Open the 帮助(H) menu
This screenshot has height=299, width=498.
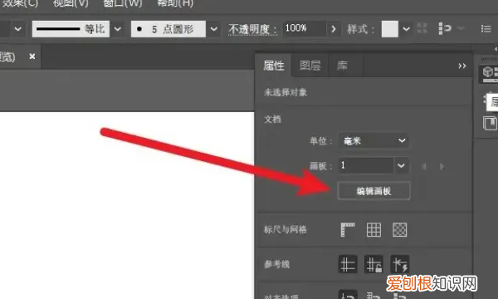point(175,3)
